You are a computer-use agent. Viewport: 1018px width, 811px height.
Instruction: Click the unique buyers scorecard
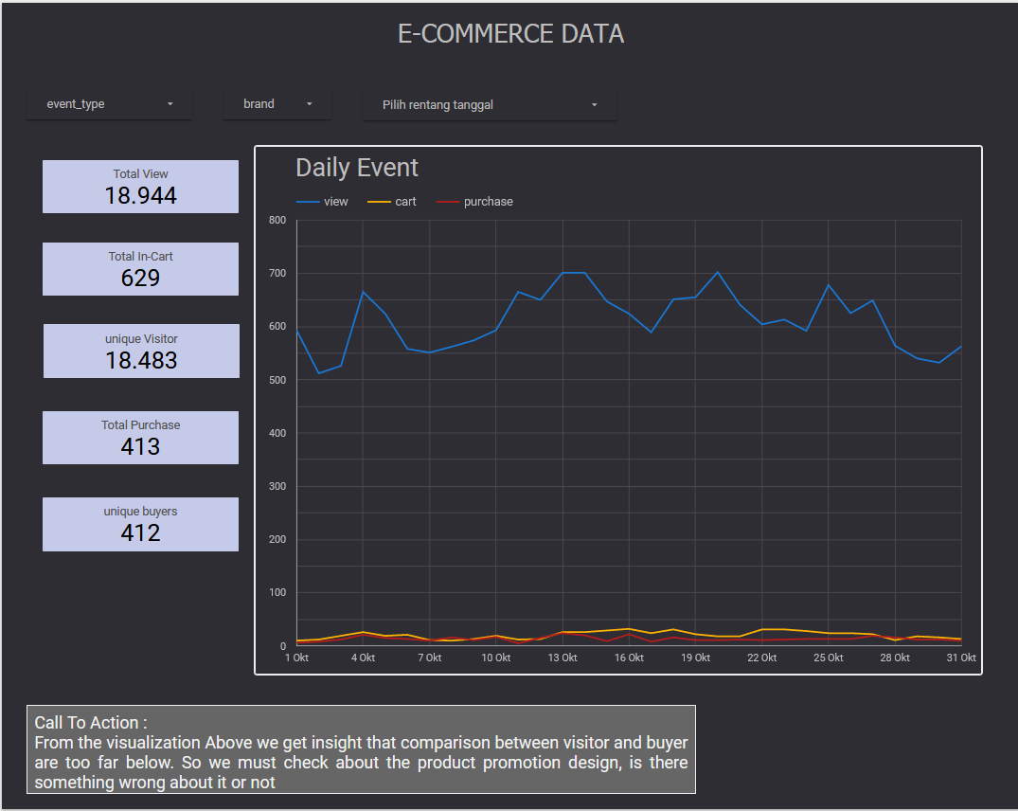pyautogui.click(x=140, y=524)
